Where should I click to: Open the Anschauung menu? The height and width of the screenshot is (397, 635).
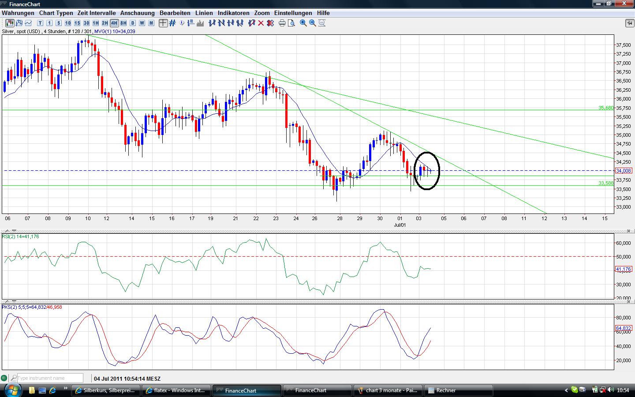[x=138, y=13]
